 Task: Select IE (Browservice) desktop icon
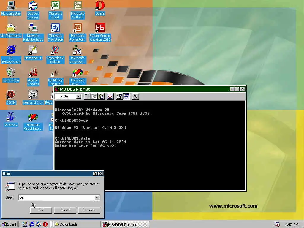11,55
